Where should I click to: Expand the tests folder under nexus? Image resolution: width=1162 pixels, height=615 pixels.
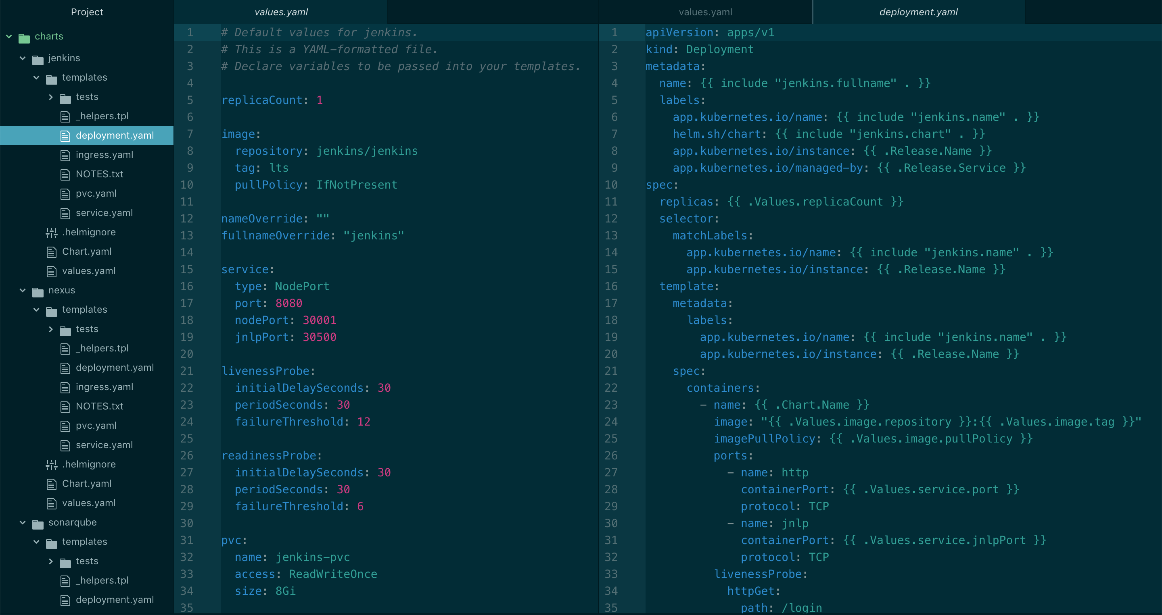pos(51,328)
